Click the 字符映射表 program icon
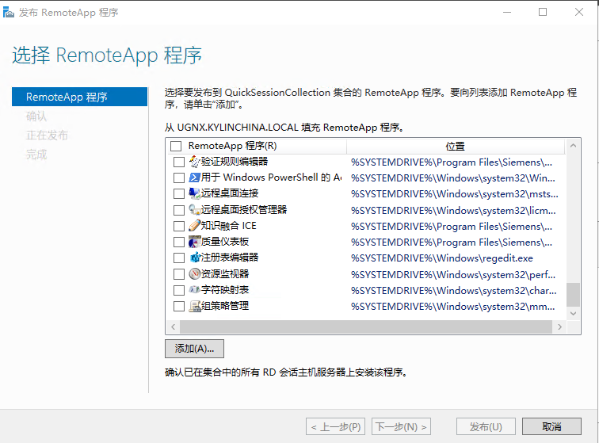599x443 pixels. pos(194,290)
